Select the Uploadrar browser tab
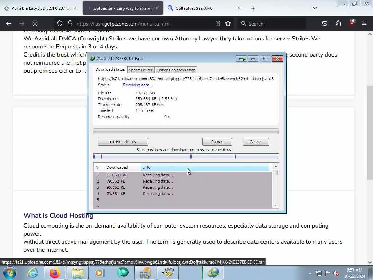 [123, 8]
